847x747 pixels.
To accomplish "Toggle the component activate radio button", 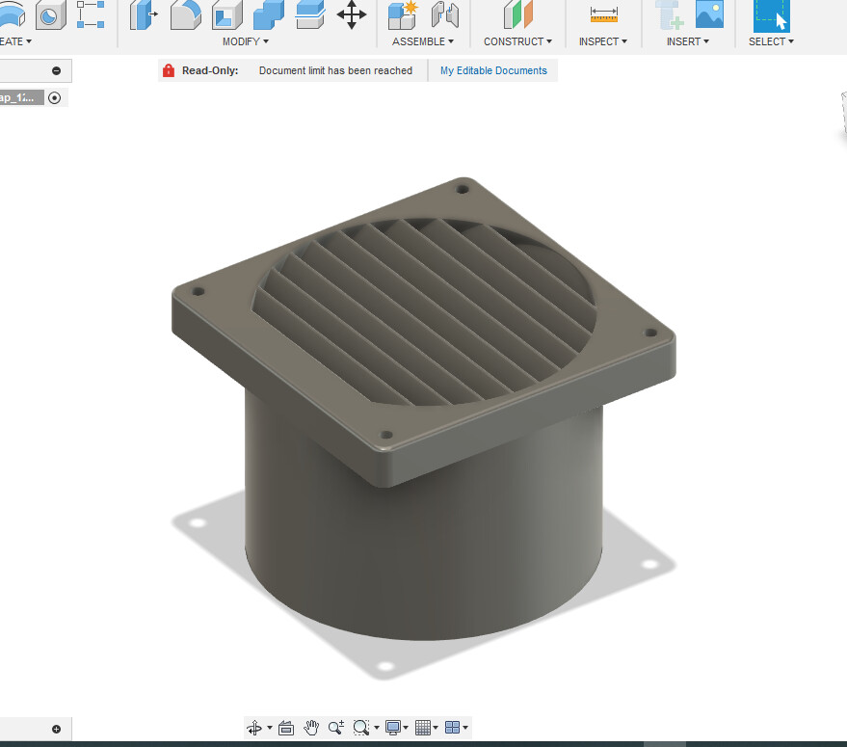I will click(x=54, y=97).
